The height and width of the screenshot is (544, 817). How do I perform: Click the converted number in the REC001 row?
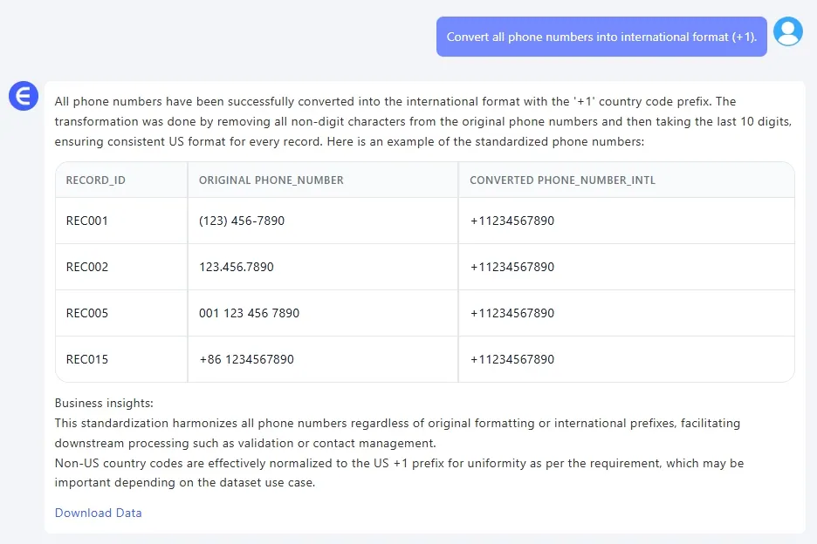512,221
